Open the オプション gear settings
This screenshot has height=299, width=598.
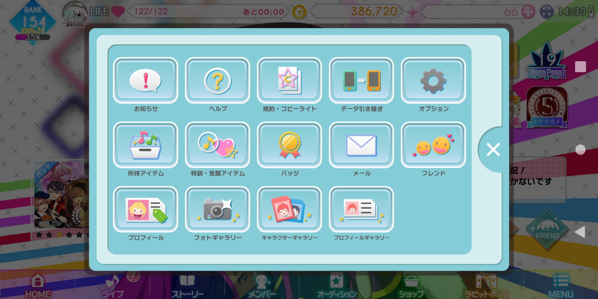(x=433, y=80)
